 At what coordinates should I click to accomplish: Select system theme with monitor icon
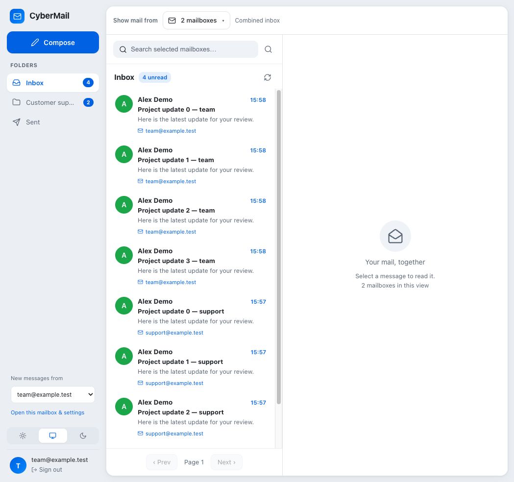point(53,436)
